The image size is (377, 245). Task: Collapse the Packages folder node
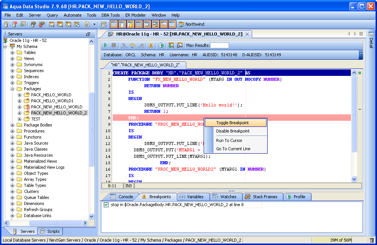(x=12, y=89)
